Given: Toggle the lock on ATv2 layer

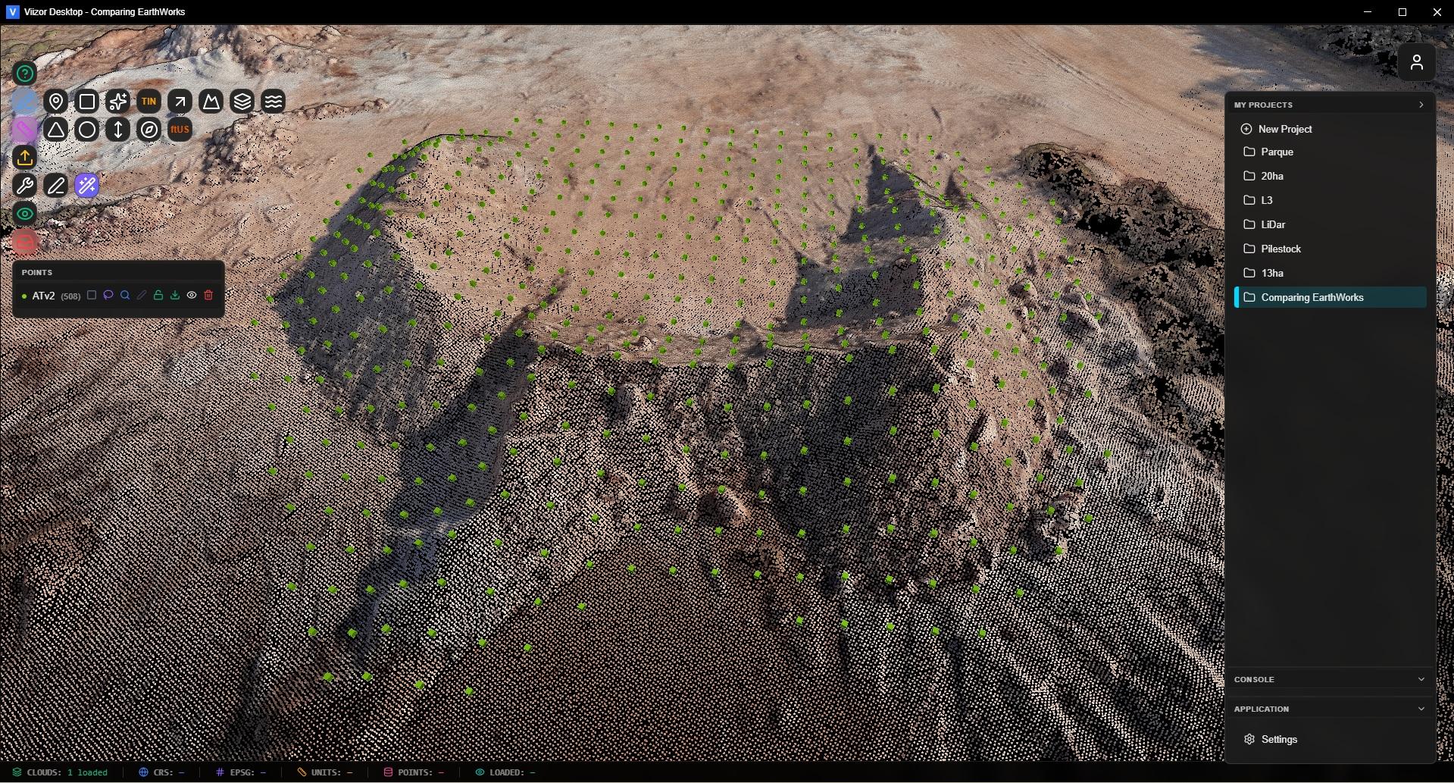Looking at the screenshot, I should [158, 296].
